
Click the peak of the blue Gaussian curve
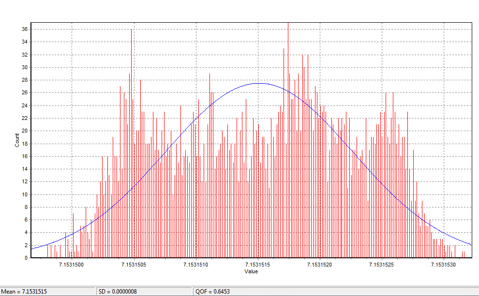(x=259, y=83)
